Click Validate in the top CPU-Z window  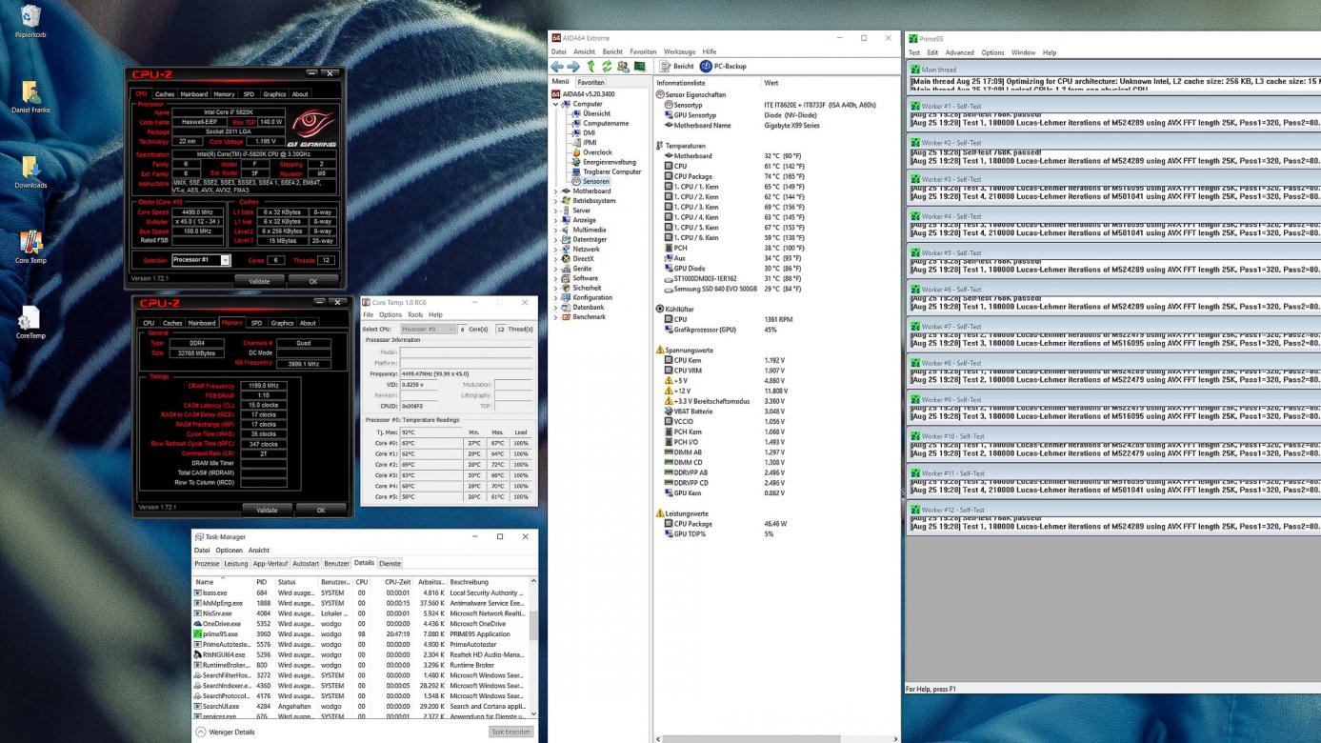click(x=259, y=281)
